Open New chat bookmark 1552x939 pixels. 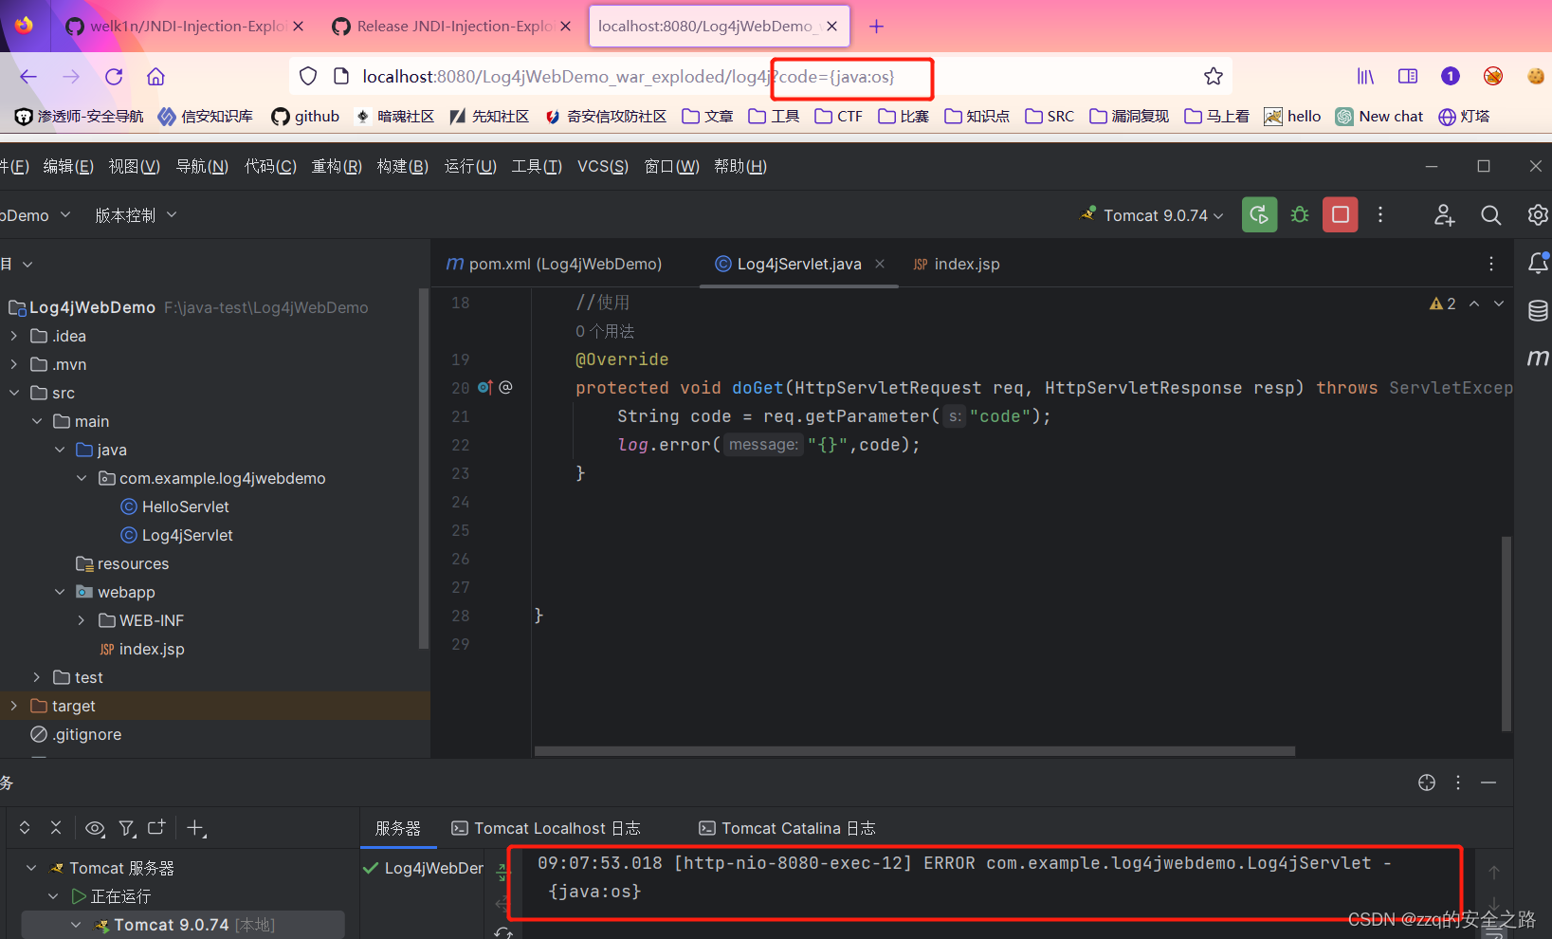(1379, 116)
